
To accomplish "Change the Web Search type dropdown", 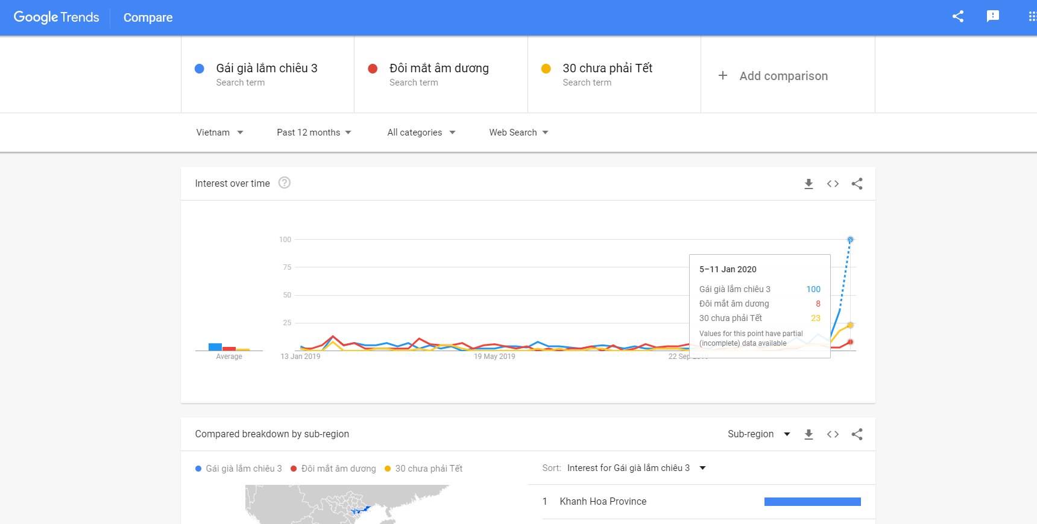I will [x=518, y=133].
